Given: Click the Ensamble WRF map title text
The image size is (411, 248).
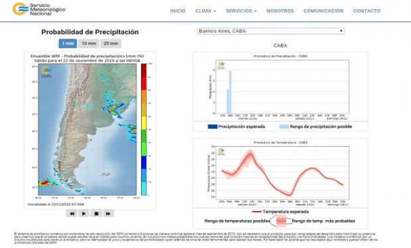Looking at the screenshot, I should click(x=88, y=58).
